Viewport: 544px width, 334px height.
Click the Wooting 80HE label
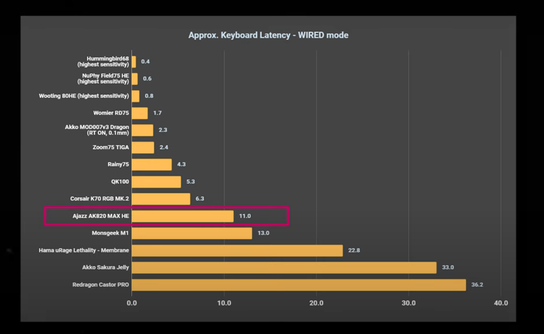click(x=84, y=96)
